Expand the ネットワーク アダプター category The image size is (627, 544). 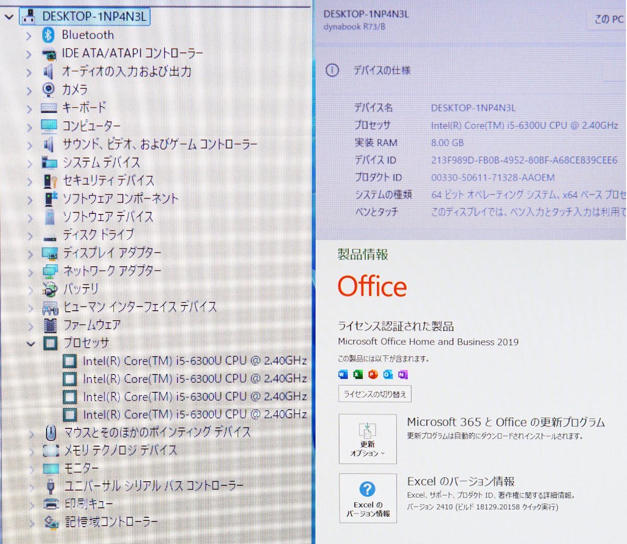pyautogui.click(x=30, y=272)
